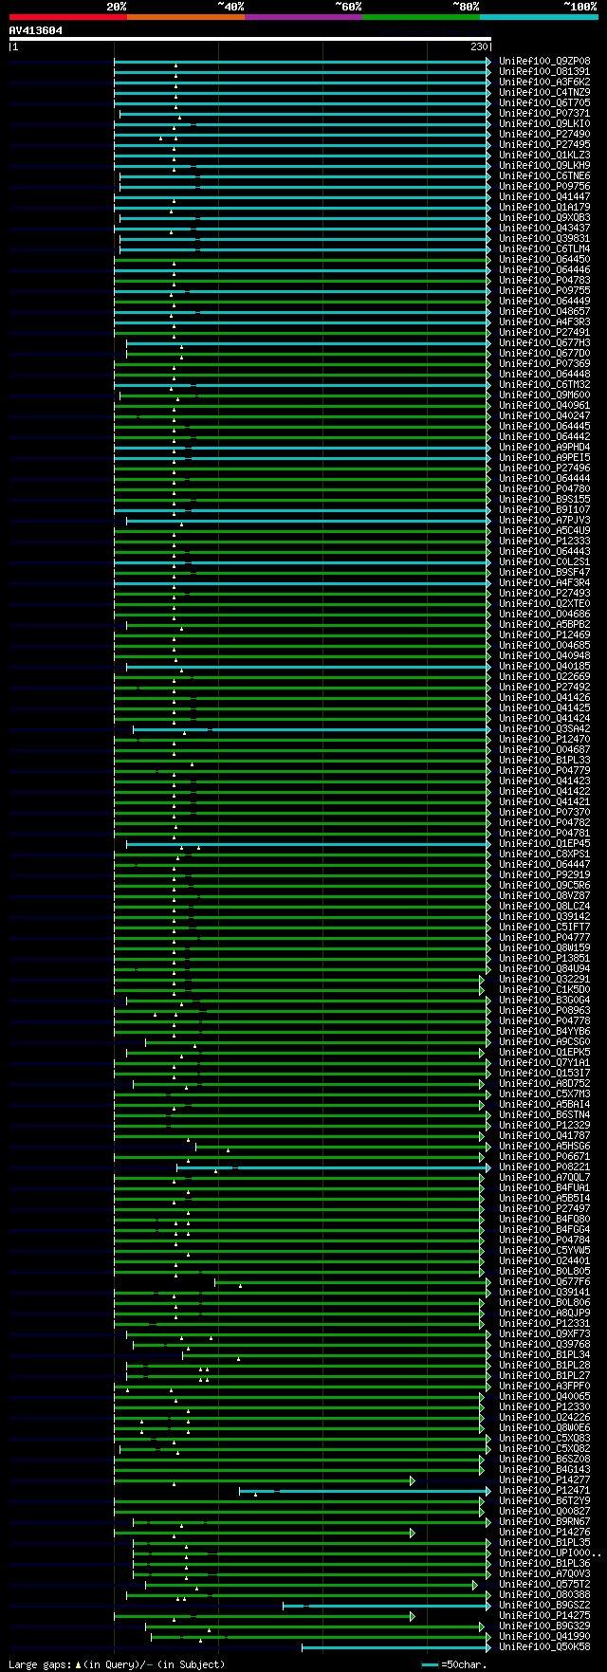
Task: Open hit UniRef100_Q50K58
Action: [544, 1647]
